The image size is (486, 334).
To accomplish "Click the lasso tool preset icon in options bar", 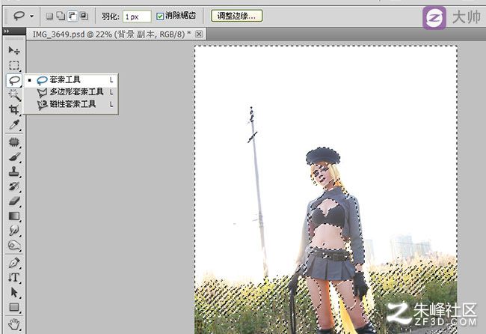I will coord(19,16).
